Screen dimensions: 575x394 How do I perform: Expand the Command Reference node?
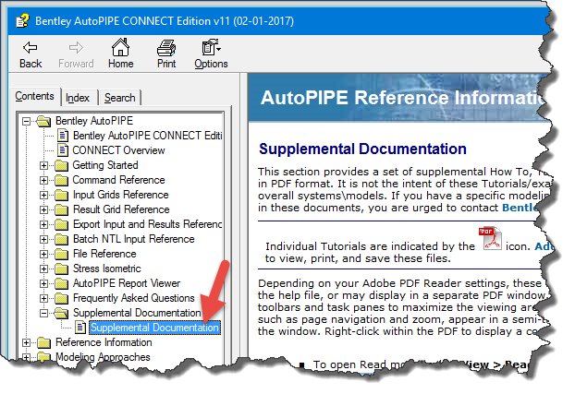pos(43,180)
